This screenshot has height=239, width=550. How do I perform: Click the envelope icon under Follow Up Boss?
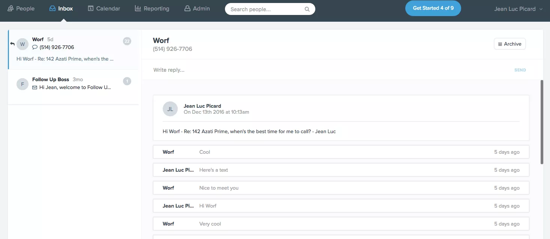click(35, 88)
